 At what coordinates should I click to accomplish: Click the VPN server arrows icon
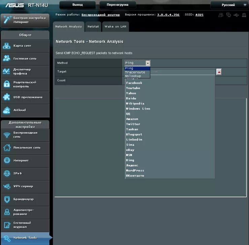tap(7, 186)
